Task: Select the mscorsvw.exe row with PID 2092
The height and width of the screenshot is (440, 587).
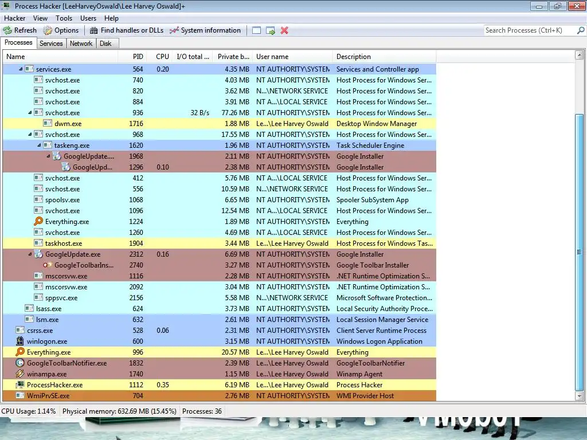Action: tap(220, 286)
